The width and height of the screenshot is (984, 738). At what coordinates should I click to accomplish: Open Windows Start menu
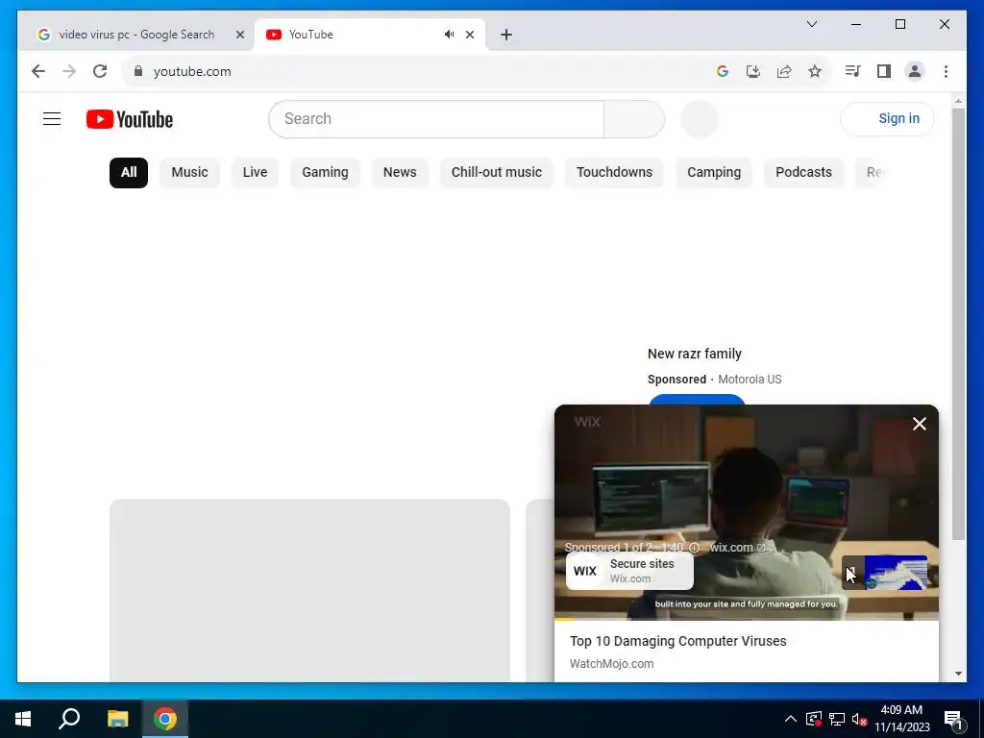coord(23,719)
